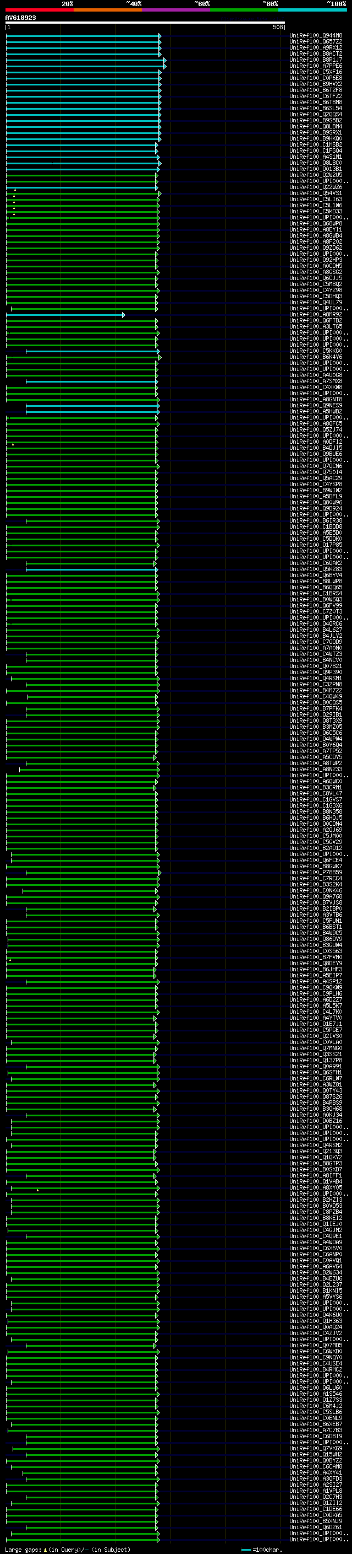Open hit UniRef100_Q944M8

[316, 36]
